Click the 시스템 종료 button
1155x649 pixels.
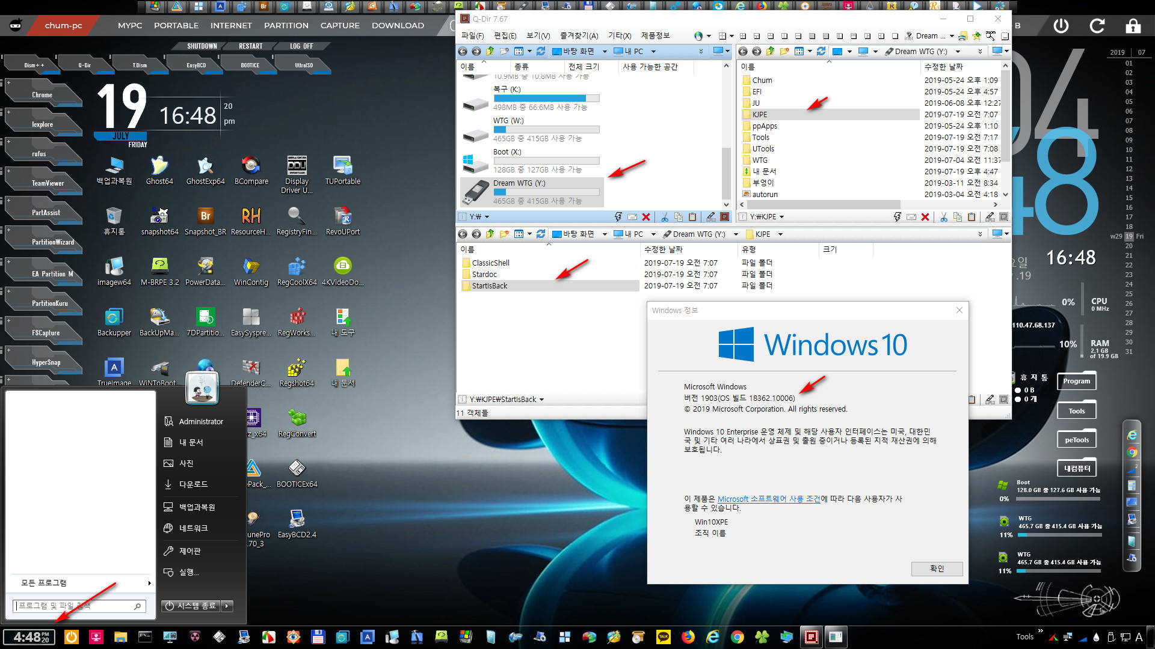(191, 606)
